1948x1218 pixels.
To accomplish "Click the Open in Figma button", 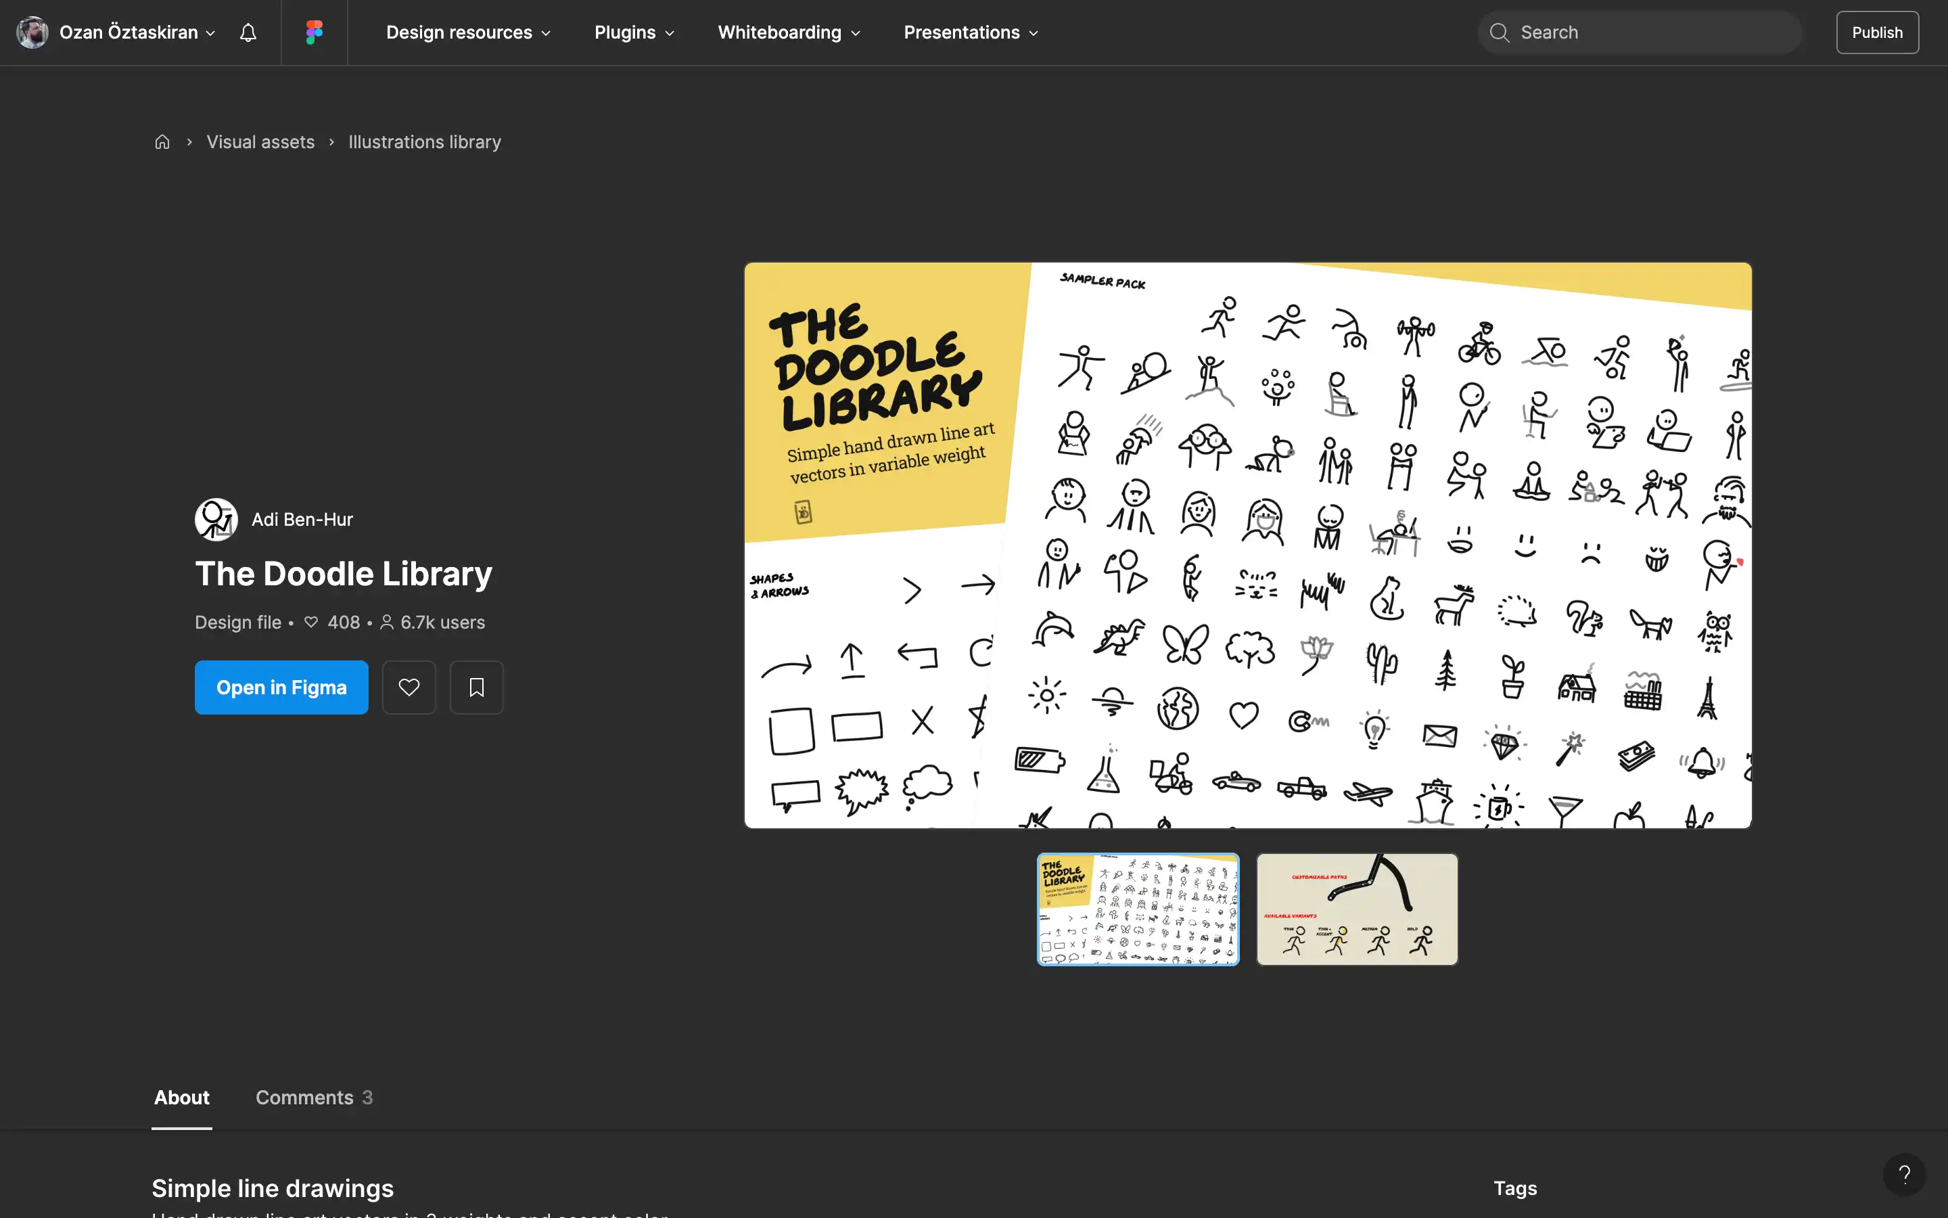I will click(x=281, y=687).
